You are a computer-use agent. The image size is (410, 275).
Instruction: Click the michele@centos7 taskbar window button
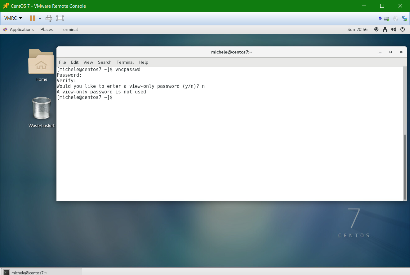pyautogui.click(x=42, y=272)
